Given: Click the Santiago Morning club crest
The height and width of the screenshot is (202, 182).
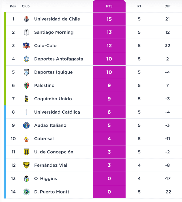Looking at the screenshot, I should pyautogui.click(x=26, y=33).
